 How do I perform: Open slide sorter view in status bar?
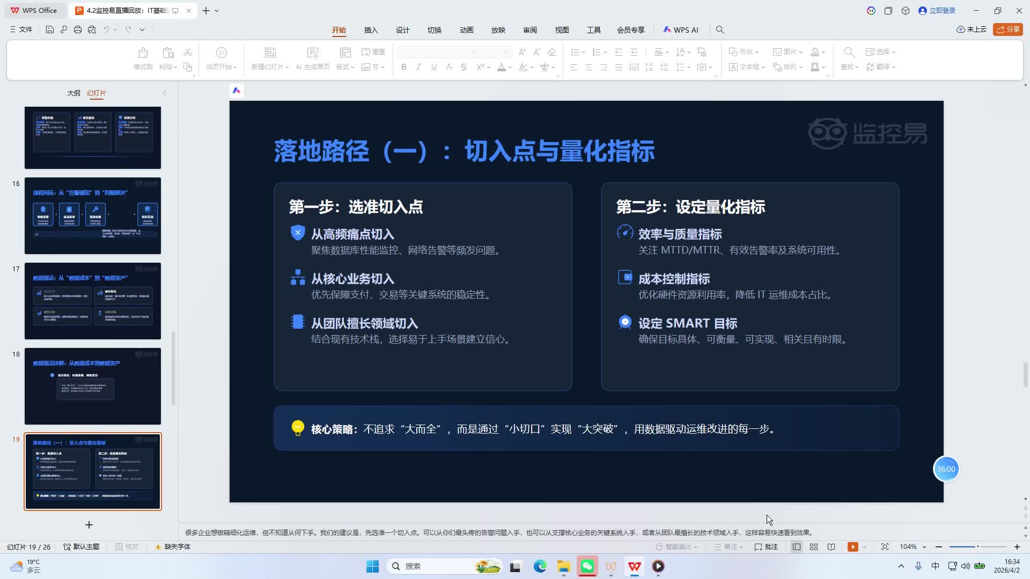coord(814,547)
